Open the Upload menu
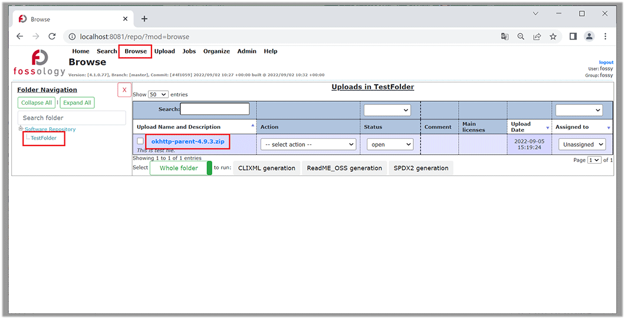The width and height of the screenshot is (625, 319). click(165, 51)
